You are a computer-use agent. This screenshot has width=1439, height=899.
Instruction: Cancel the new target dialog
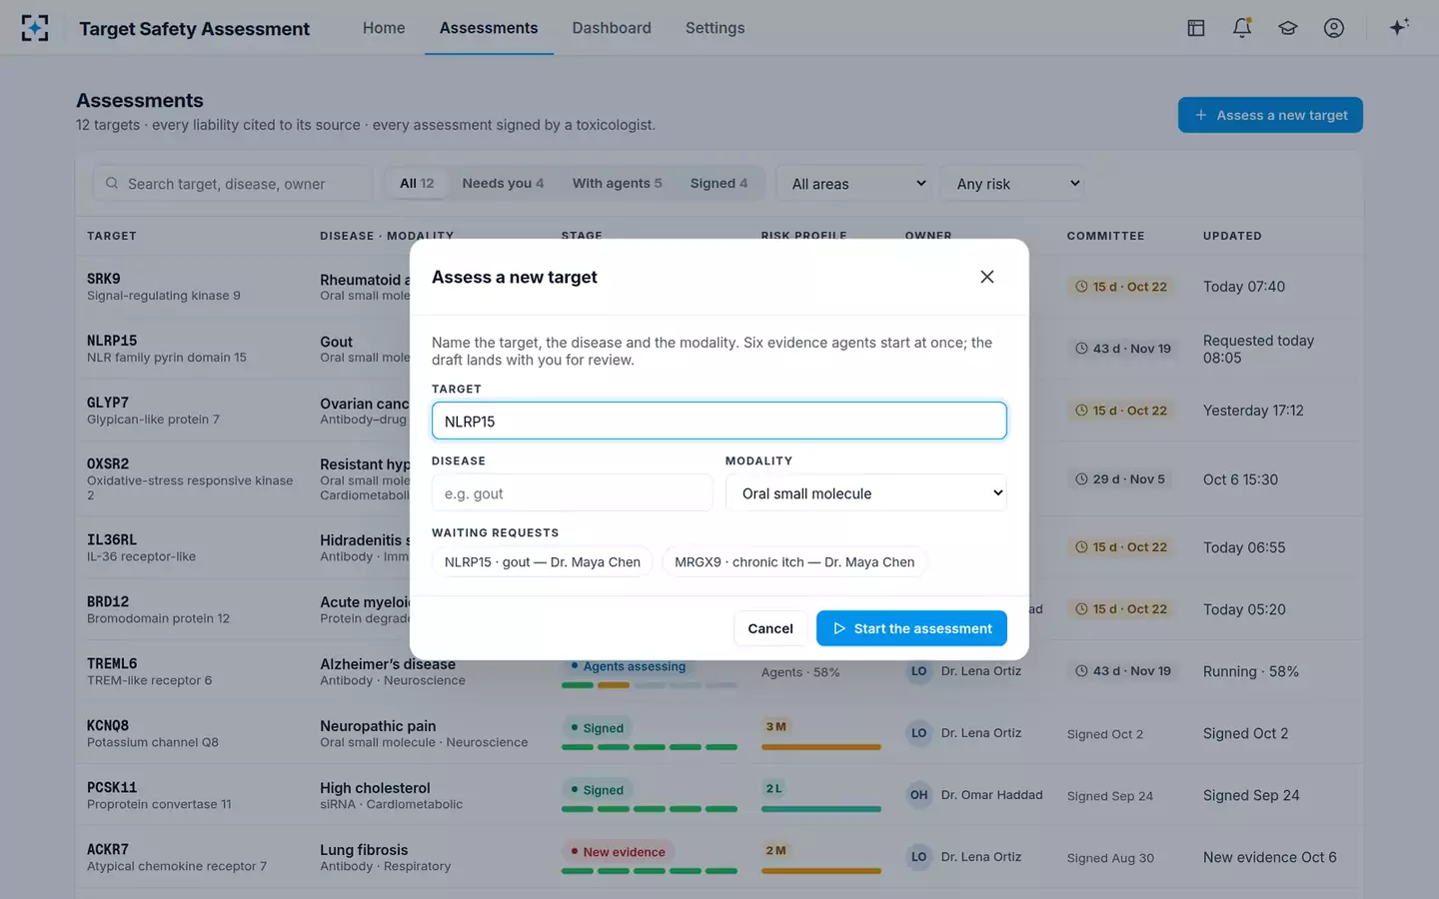[770, 628]
